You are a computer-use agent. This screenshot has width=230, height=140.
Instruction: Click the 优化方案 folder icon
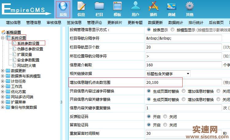[8, 91]
